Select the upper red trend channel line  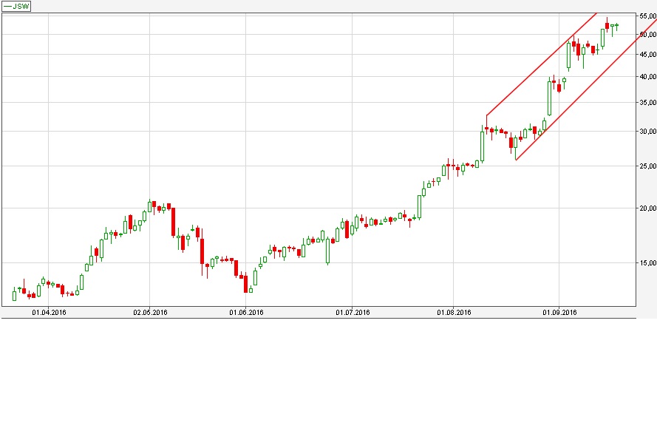click(x=539, y=64)
